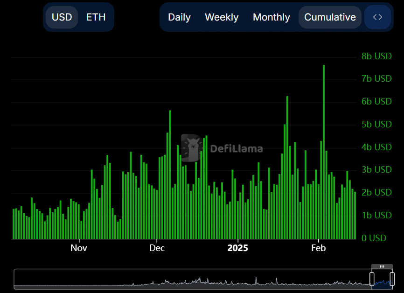Click the Nov x-axis label
Viewport: 404px width, 293px height.
click(79, 248)
